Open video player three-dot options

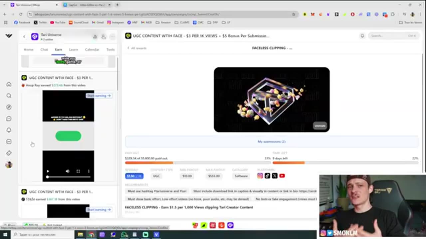(89, 171)
